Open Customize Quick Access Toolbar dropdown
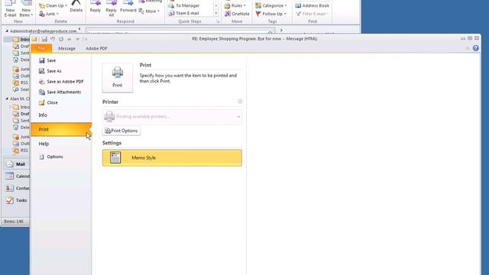The width and height of the screenshot is (489, 275). point(86,39)
